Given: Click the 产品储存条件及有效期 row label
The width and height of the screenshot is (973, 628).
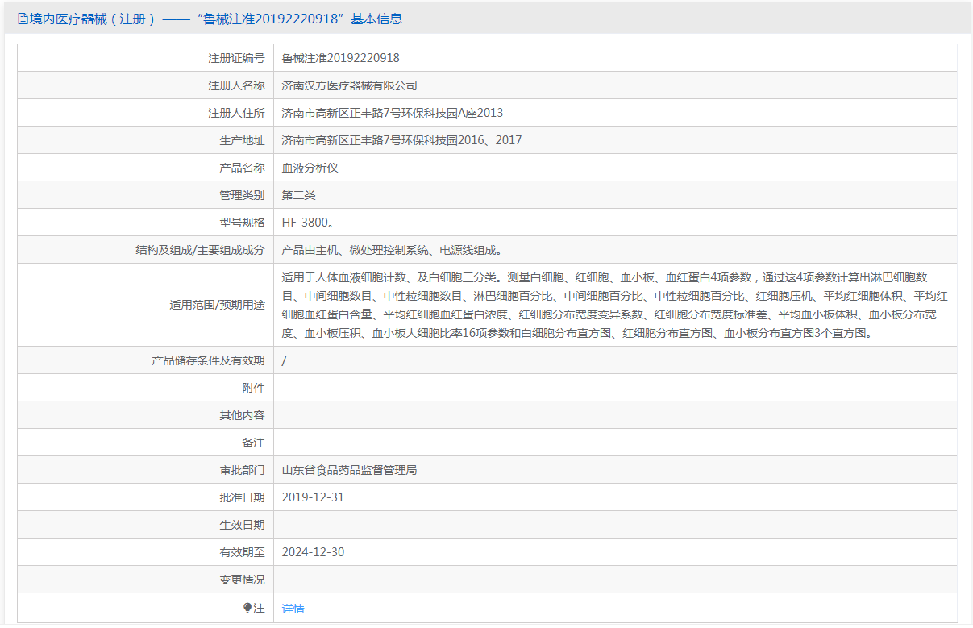Looking at the screenshot, I should click(208, 360).
